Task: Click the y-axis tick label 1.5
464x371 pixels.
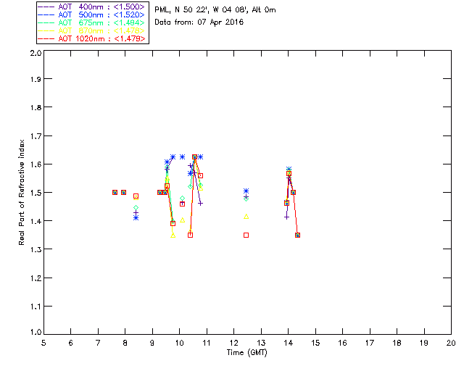Action: [36, 193]
